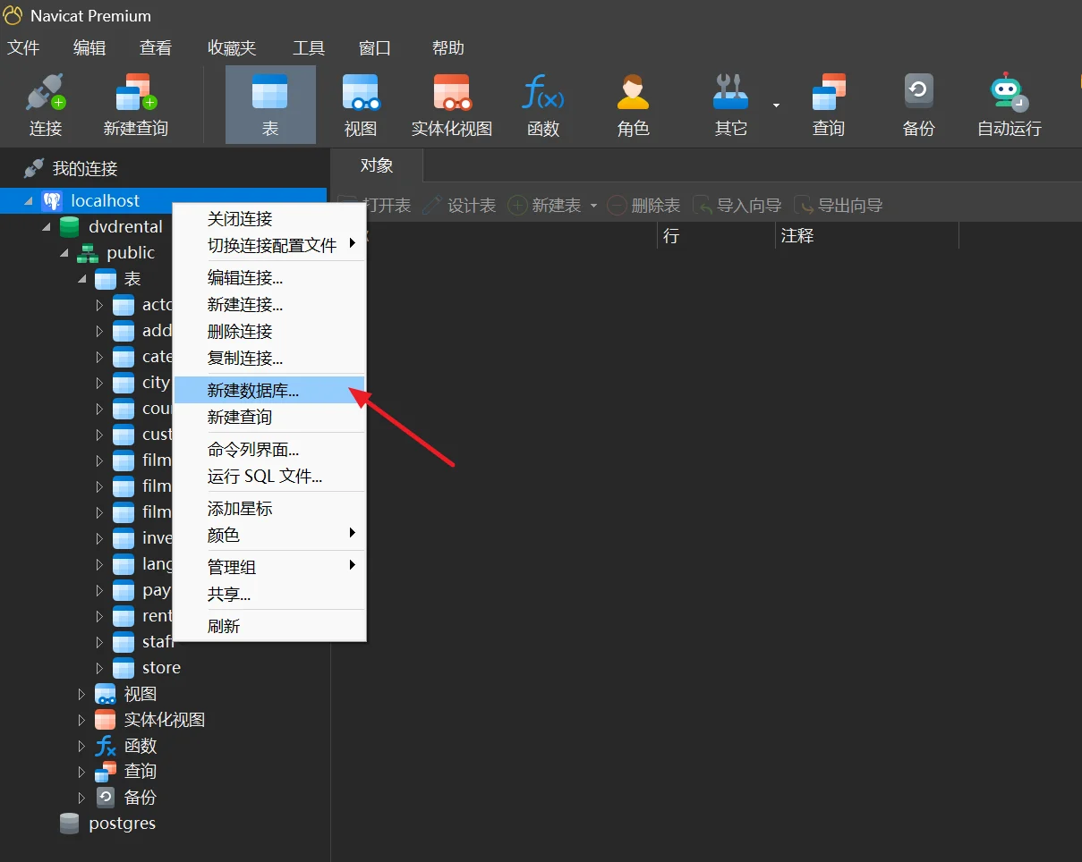Open dropdown arrow next to 其它
The image size is (1082, 862).
click(x=776, y=106)
